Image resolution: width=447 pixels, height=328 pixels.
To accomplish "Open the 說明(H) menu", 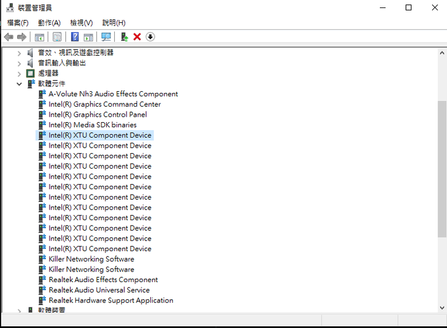I will click(x=114, y=23).
